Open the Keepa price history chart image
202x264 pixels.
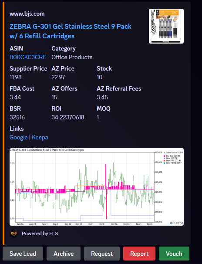click(97, 187)
